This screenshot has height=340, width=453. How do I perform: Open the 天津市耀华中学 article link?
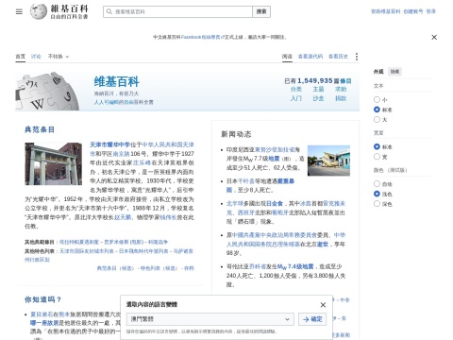point(110,144)
